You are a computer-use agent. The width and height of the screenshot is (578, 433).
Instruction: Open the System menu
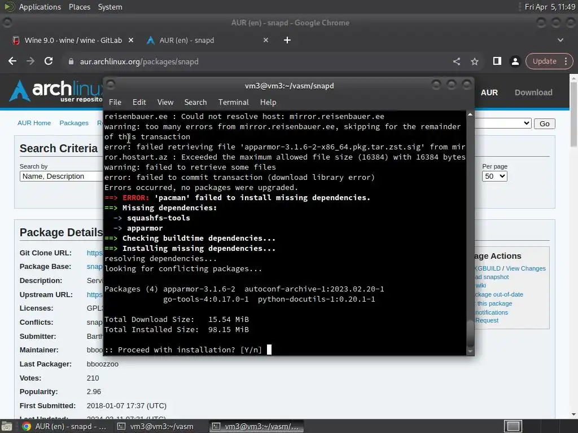click(x=110, y=7)
